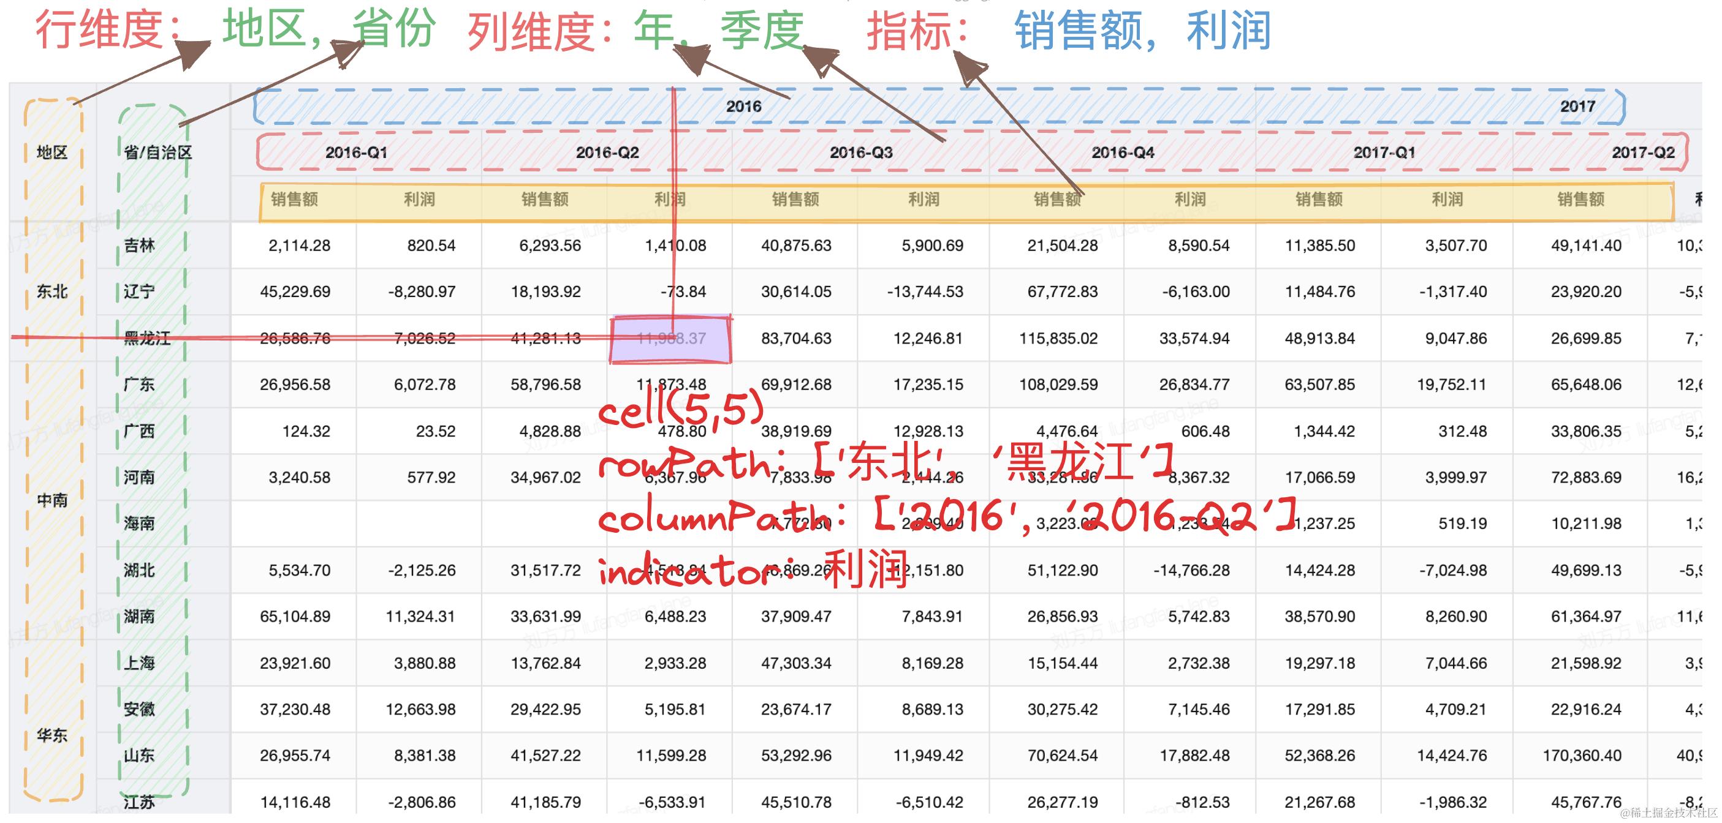Select the 2016-Q2 quarter header
This screenshot has width=1722, height=823.
[x=607, y=152]
